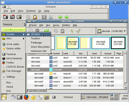This screenshot has width=129, height=106.
Task: Click the /dev/sda9 3.23 GiB partition block
Action: [118, 43]
